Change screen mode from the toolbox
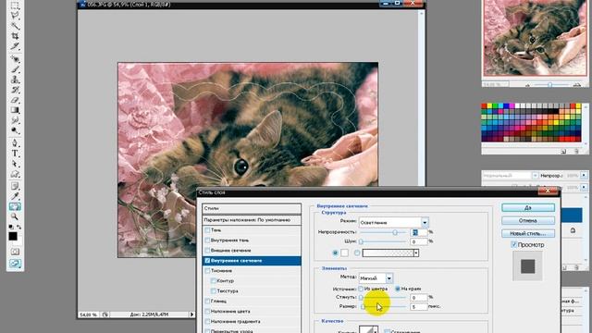Viewport: 592px width, 333px height. pyautogui.click(x=15, y=264)
